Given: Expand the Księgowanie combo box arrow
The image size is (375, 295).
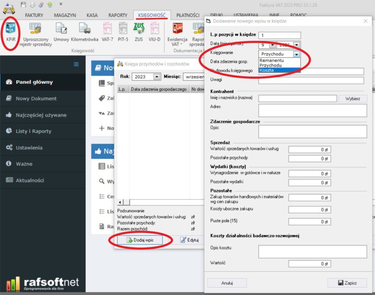Looking at the screenshot, I should [297, 54].
